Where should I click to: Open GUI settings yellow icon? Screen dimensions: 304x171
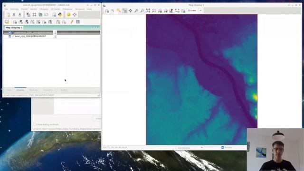[x=68, y=15]
